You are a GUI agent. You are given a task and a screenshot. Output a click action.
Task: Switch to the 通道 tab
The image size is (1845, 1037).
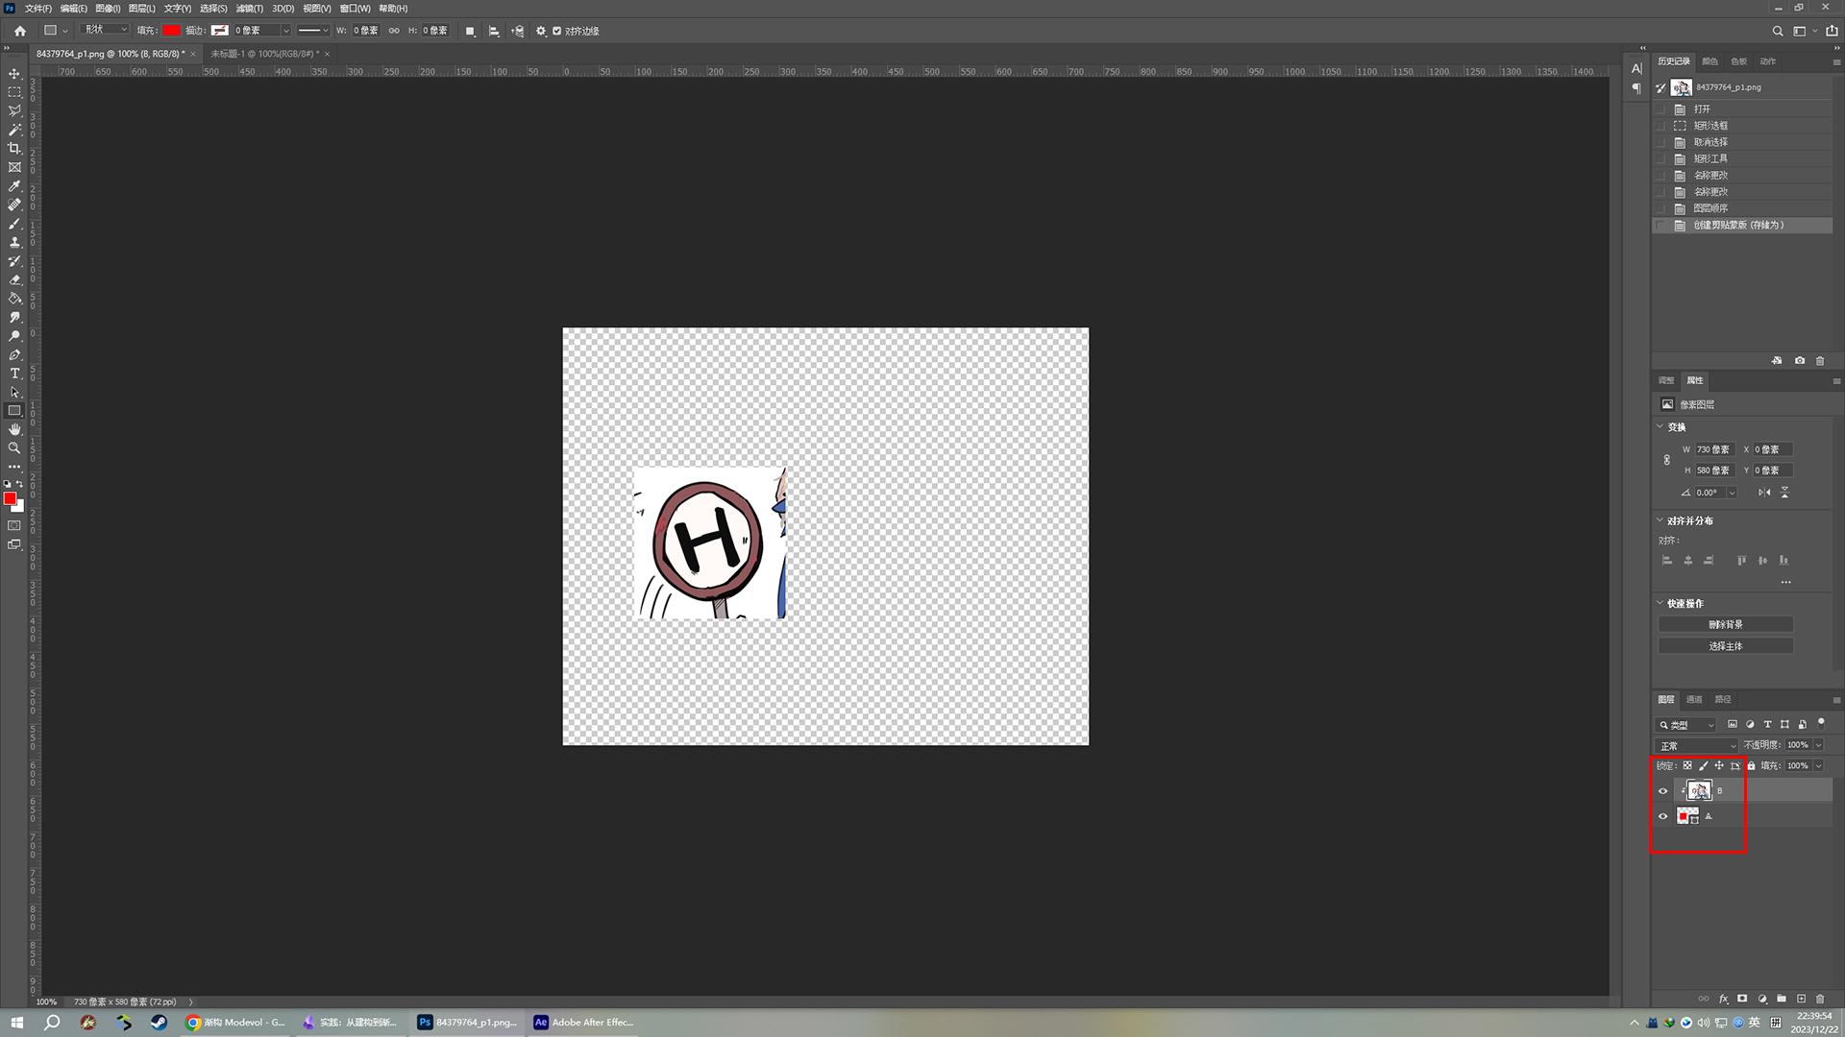click(1694, 699)
